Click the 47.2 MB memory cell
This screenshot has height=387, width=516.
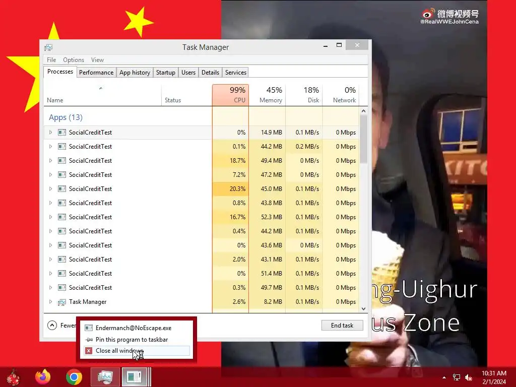(267, 175)
